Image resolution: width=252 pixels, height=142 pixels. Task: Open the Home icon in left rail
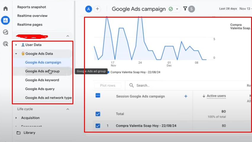(x=5, y=9)
